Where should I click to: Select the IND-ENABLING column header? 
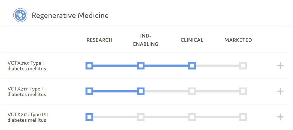[146, 40]
